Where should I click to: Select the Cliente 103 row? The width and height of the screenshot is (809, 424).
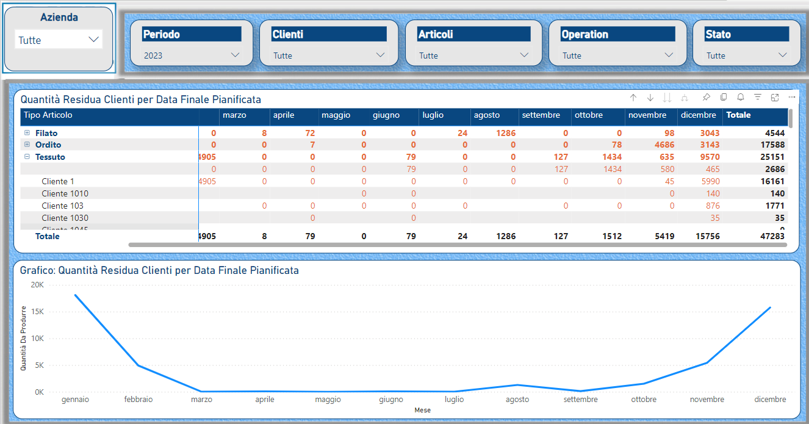62,206
